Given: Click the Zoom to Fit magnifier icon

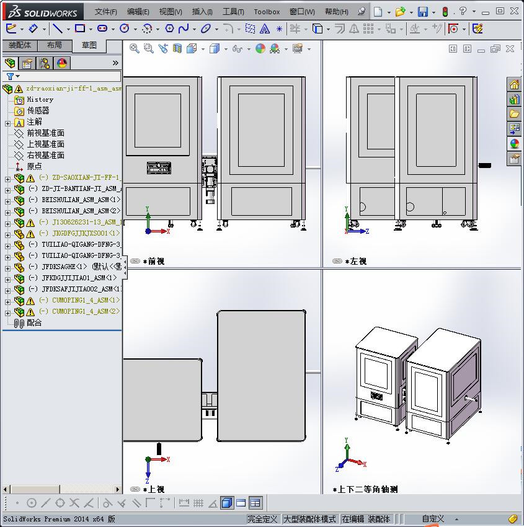Looking at the screenshot, I should click(x=134, y=48).
